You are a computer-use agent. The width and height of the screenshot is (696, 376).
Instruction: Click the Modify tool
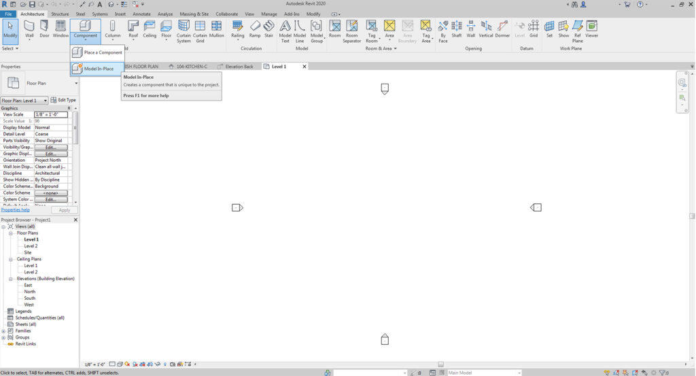point(10,30)
